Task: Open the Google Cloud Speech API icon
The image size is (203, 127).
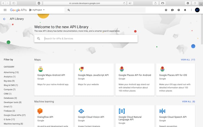Action: pyautogui.click(x=162, y=111)
